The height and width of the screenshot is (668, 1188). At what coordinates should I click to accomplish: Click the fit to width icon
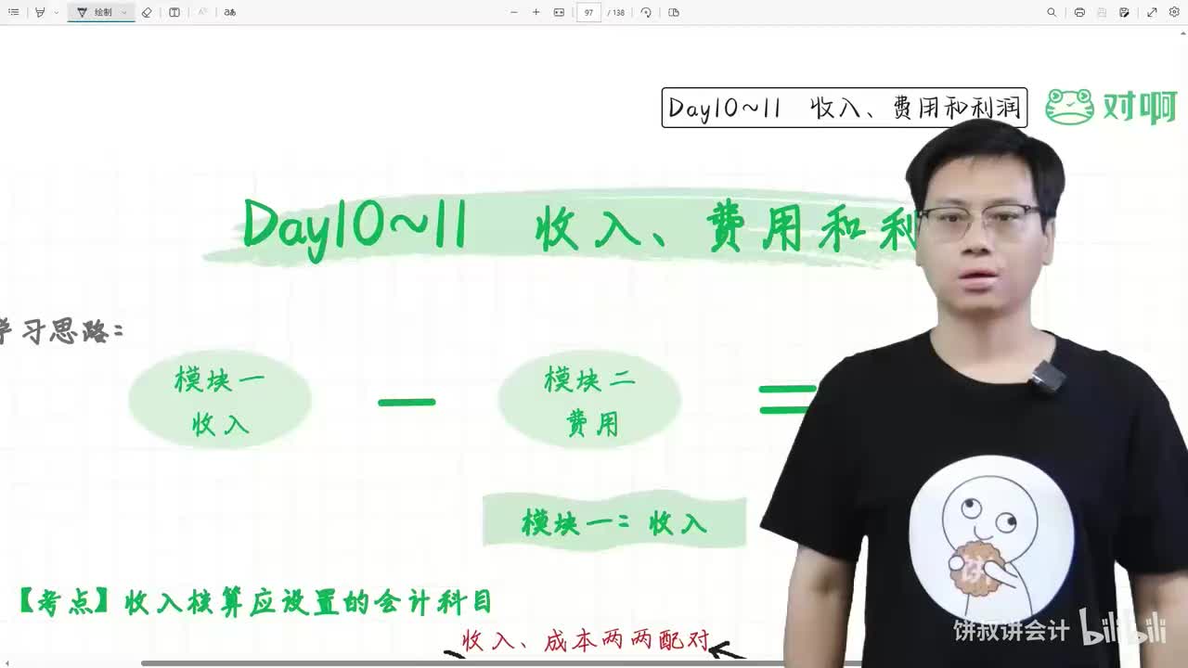559,12
